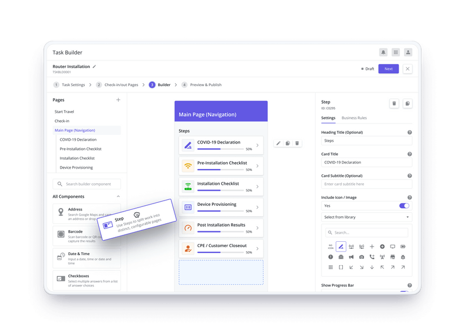Screen dimensions: 465x336
Task: Show help for Show Progress Bar
Action: pos(410,285)
